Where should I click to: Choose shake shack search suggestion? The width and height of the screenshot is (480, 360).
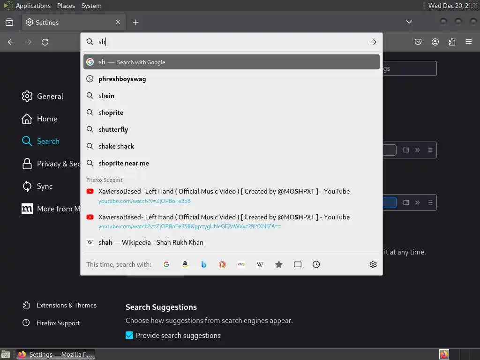232,146
